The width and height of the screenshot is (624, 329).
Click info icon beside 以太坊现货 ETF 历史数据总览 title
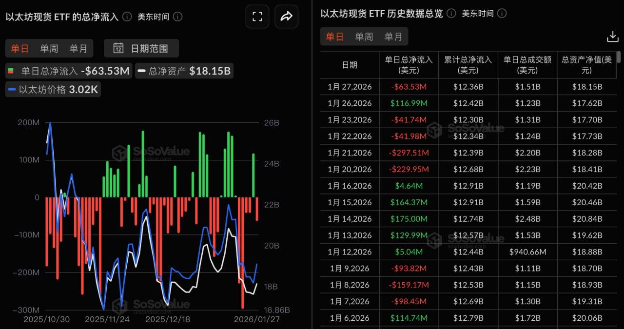[x=451, y=13]
